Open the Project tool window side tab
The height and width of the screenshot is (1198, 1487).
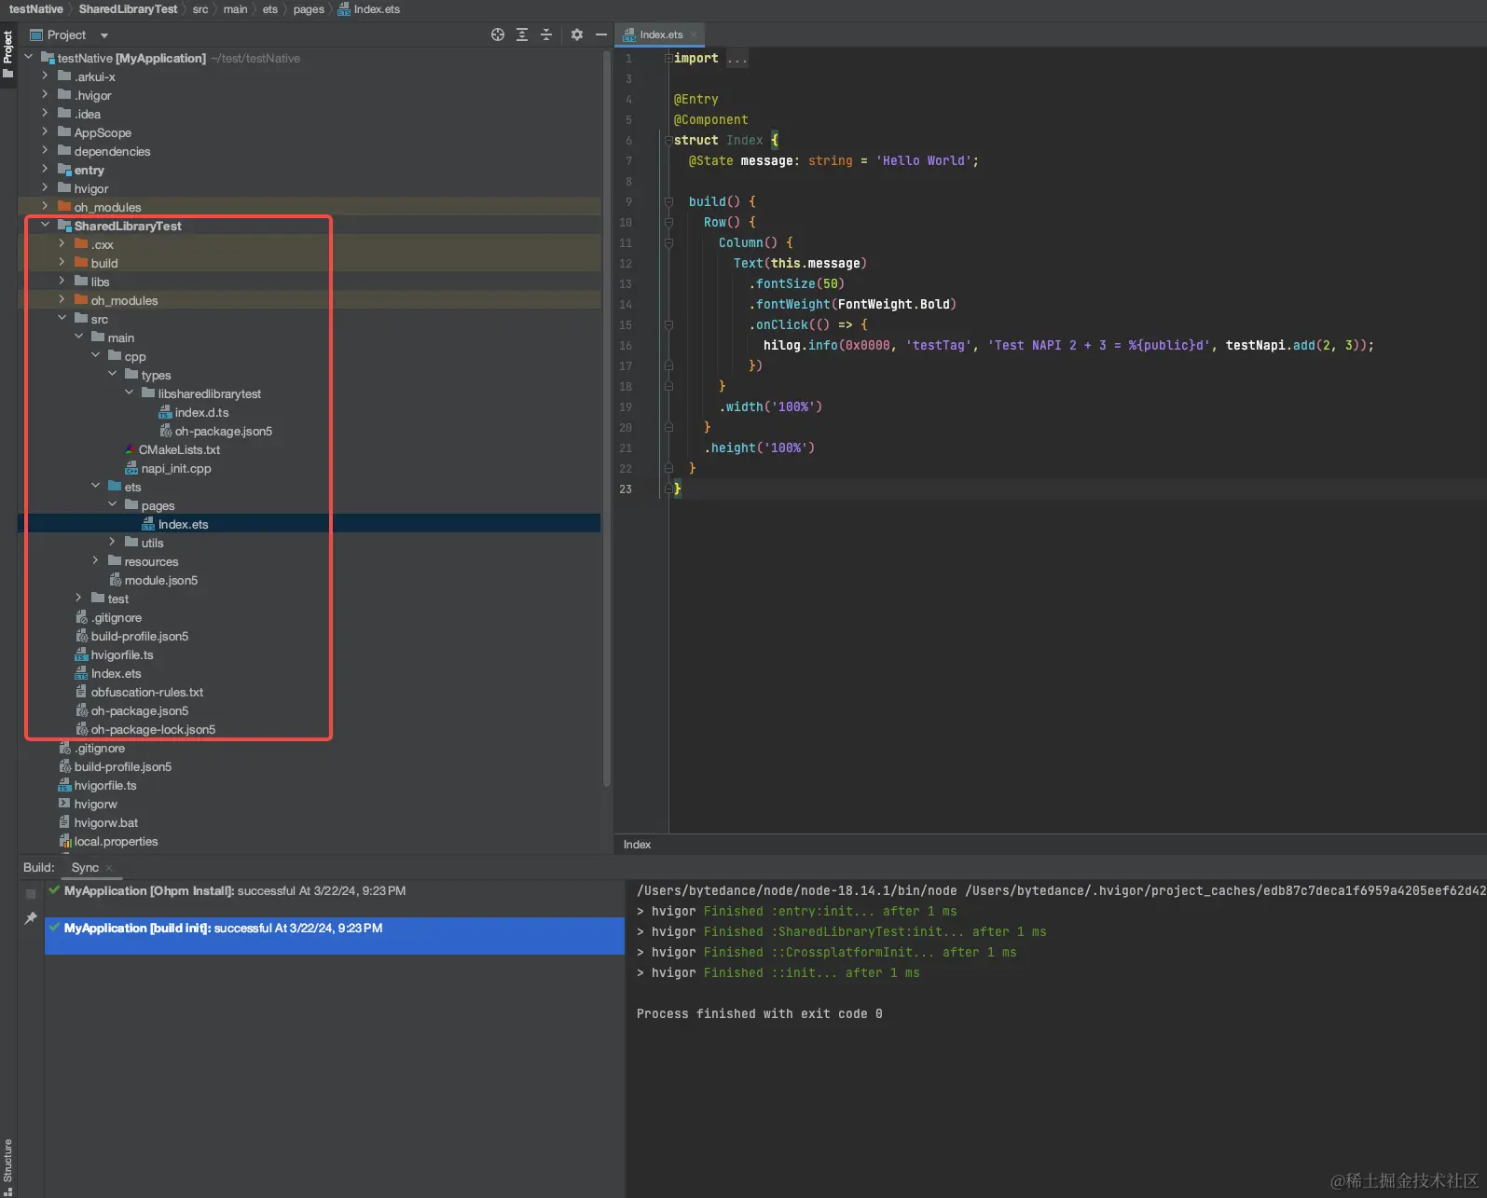[x=7, y=54]
